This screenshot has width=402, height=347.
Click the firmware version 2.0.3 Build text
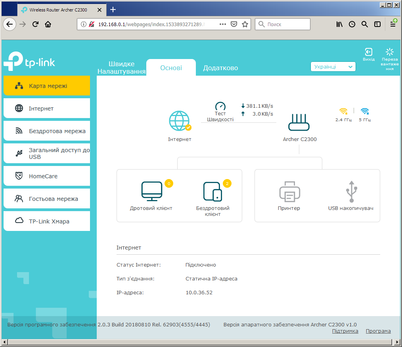tap(153, 324)
